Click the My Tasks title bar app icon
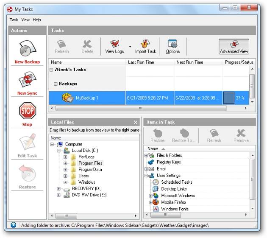 [10, 9]
